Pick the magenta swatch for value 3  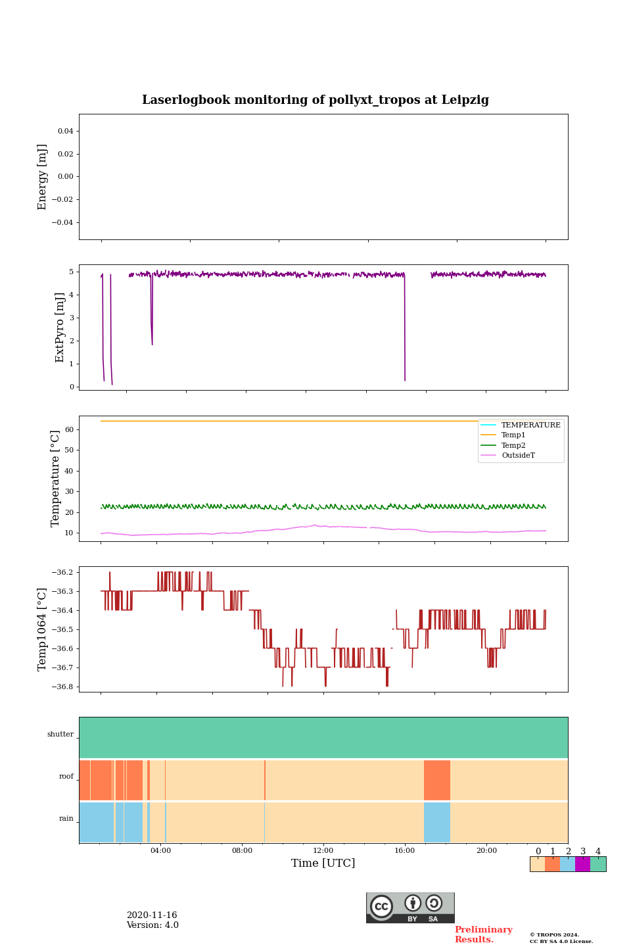[x=582, y=864]
